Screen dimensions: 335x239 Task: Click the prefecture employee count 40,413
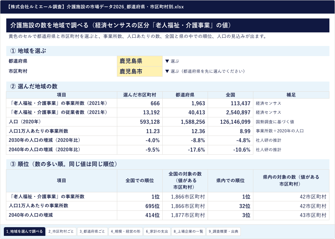[x=185, y=113]
